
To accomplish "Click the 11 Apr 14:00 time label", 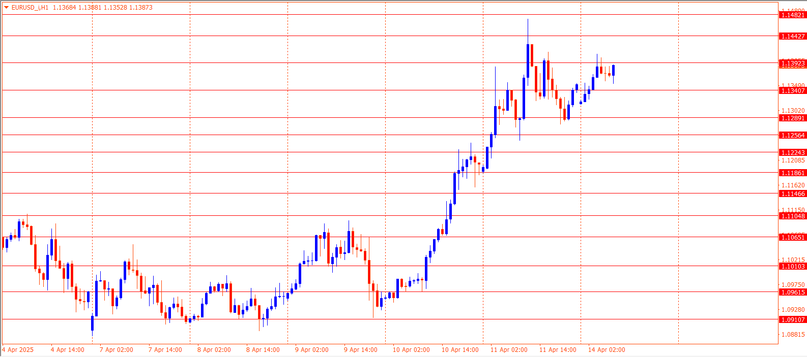I will (558, 350).
